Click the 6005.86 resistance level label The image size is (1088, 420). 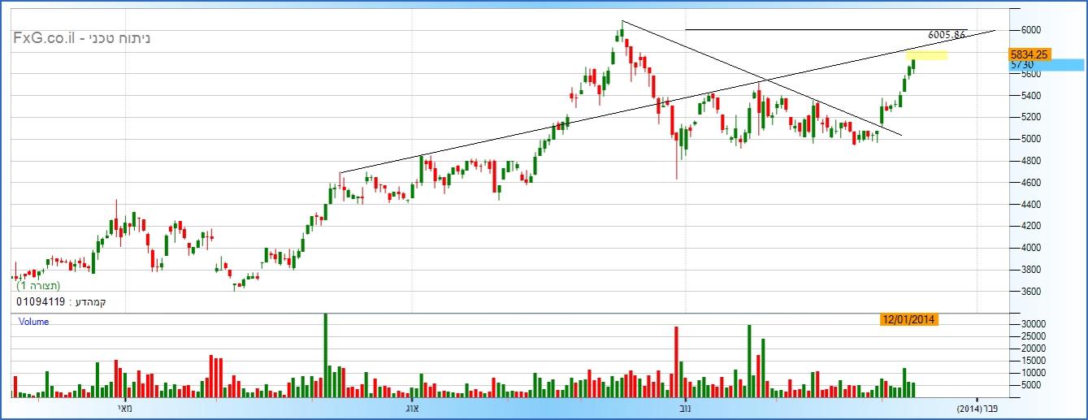point(947,35)
